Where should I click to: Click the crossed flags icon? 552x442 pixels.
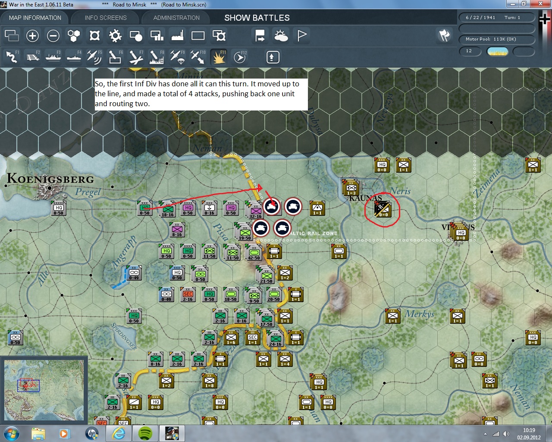click(444, 35)
